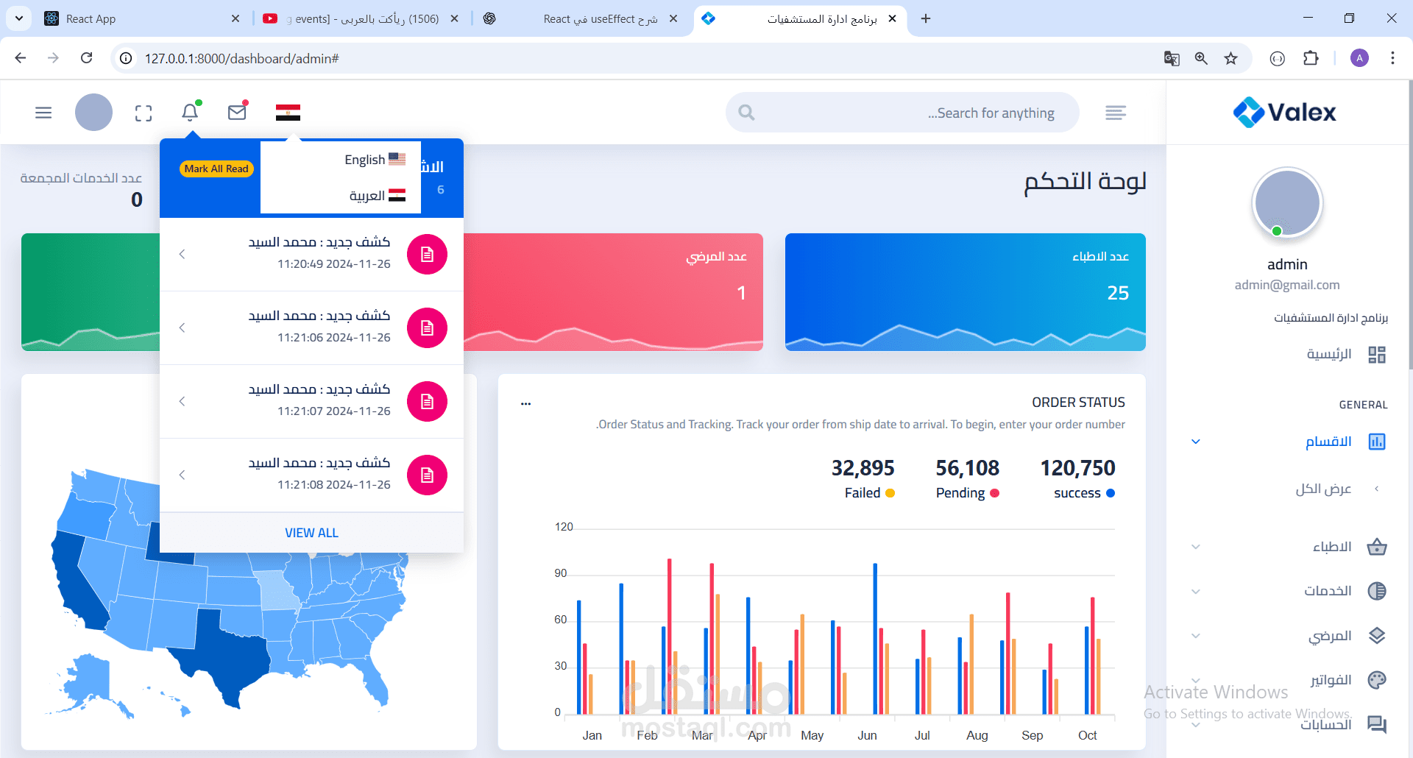Viewport: 1413px width, 758px height.
Task: Click pink document icon of 11:20:49 notification
Action: click(427, 254)
